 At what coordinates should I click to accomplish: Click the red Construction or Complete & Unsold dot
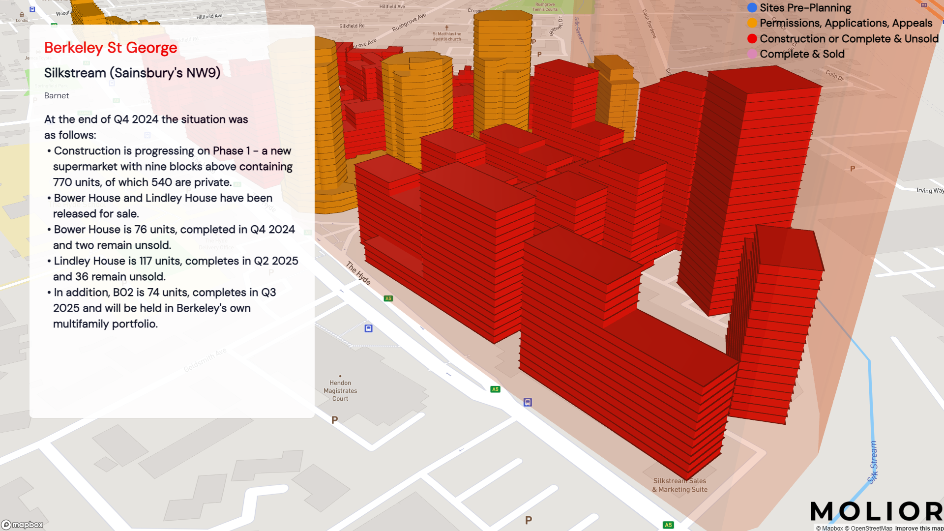[x=752, y=39]
